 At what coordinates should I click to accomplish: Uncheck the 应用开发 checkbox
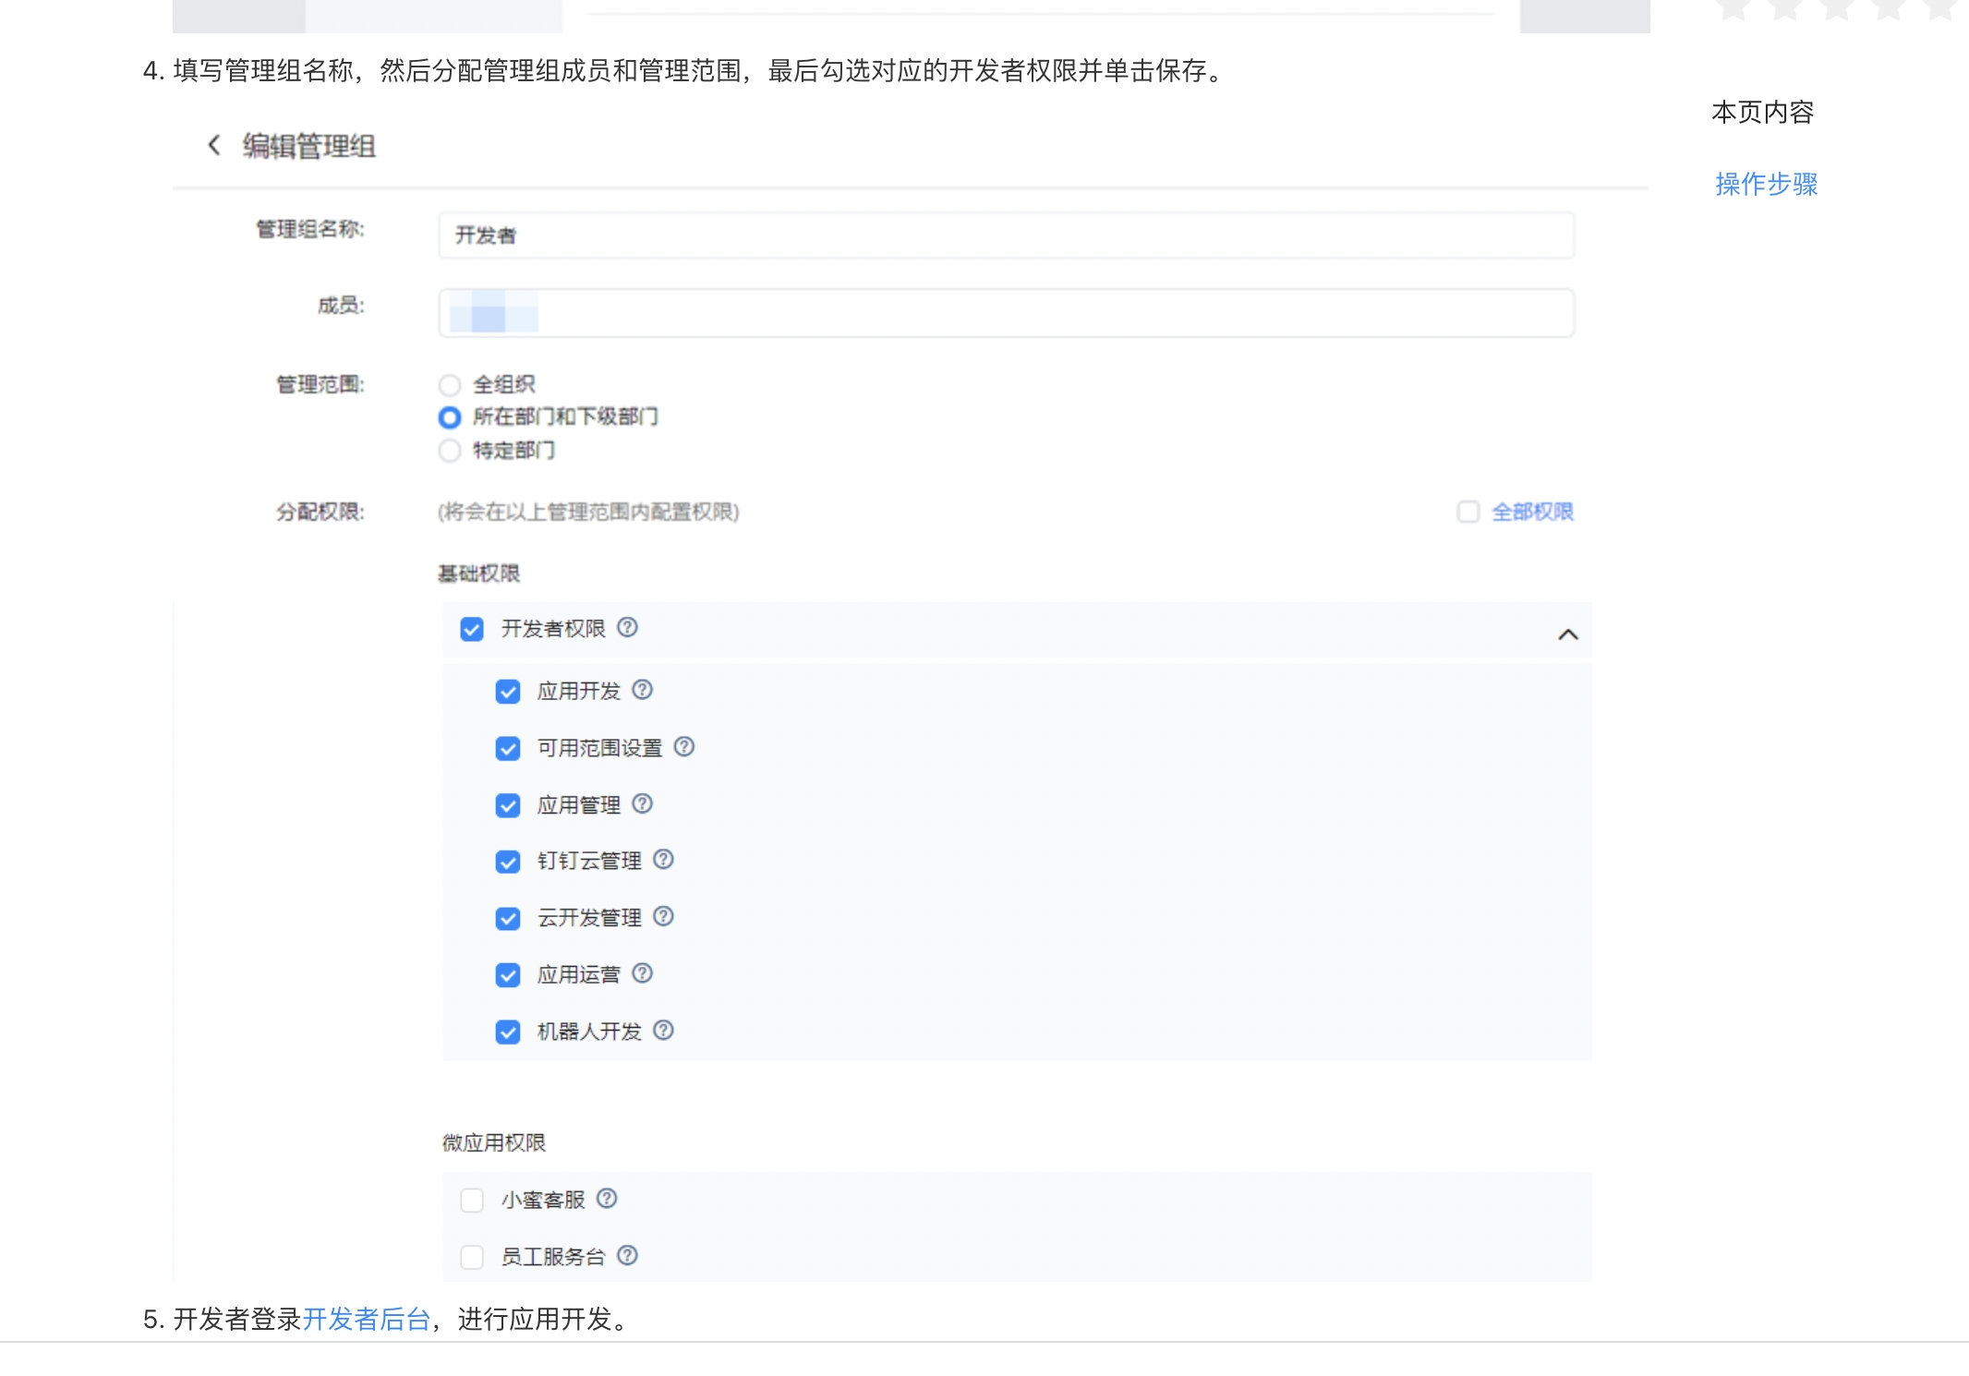(x=508, y=692)
